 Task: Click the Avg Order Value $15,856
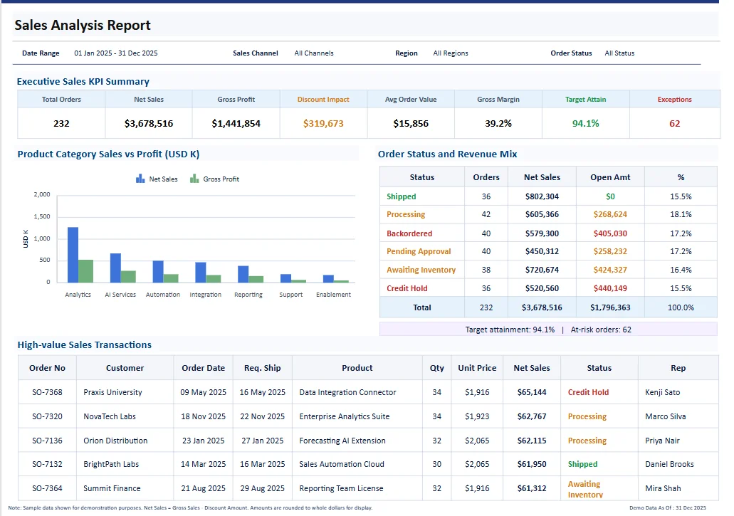[411, 124]
